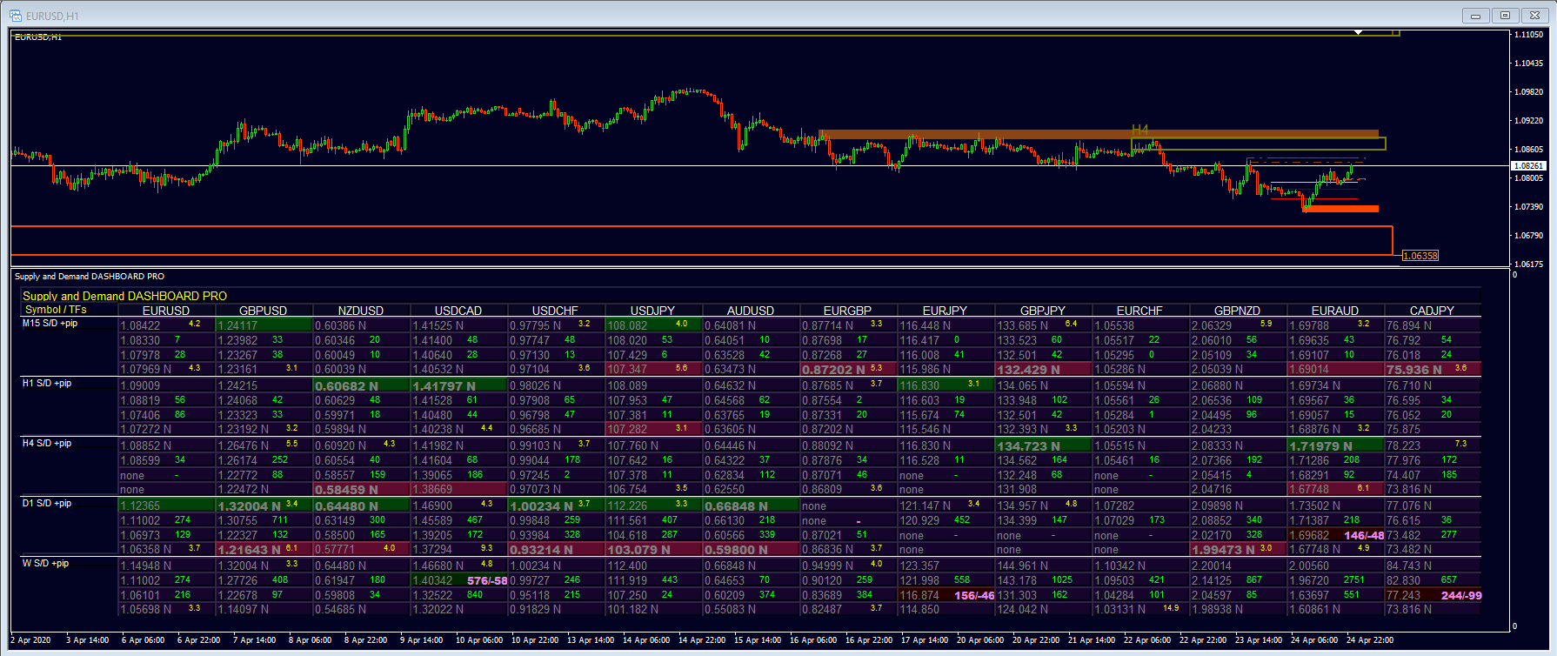
Task: Select the green 134.723 N cell
Action: (x=1043, y=445)
